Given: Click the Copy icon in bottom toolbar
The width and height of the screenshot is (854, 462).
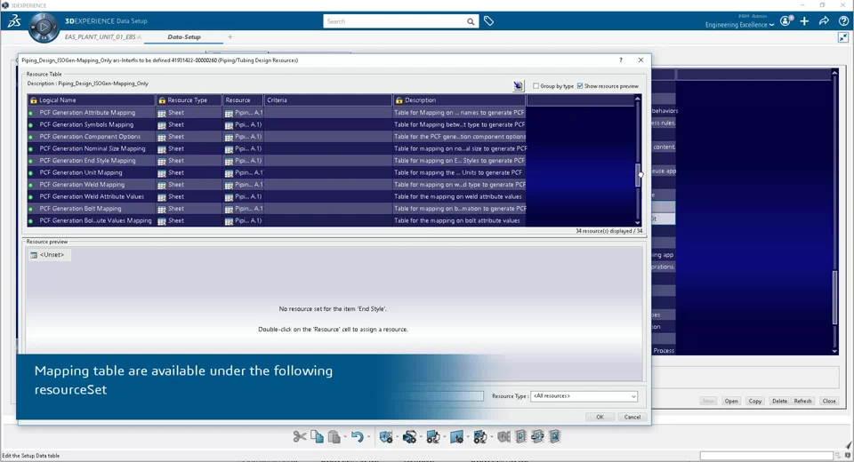Looking at the screenshot, I should tap(317, 436).
